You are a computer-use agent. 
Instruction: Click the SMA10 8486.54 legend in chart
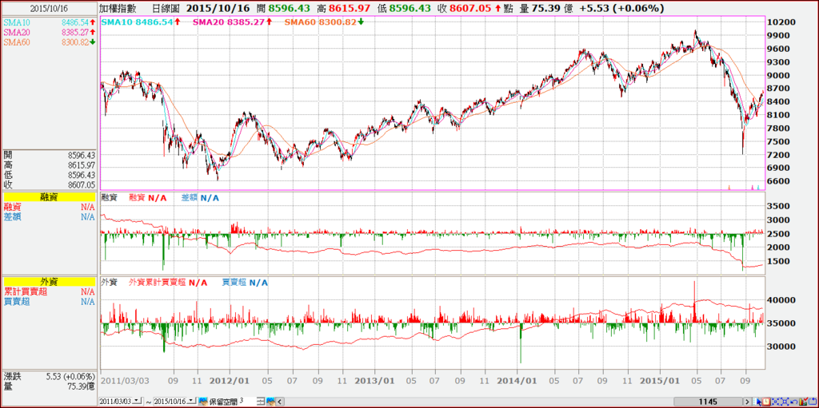[x=142, y=22]
